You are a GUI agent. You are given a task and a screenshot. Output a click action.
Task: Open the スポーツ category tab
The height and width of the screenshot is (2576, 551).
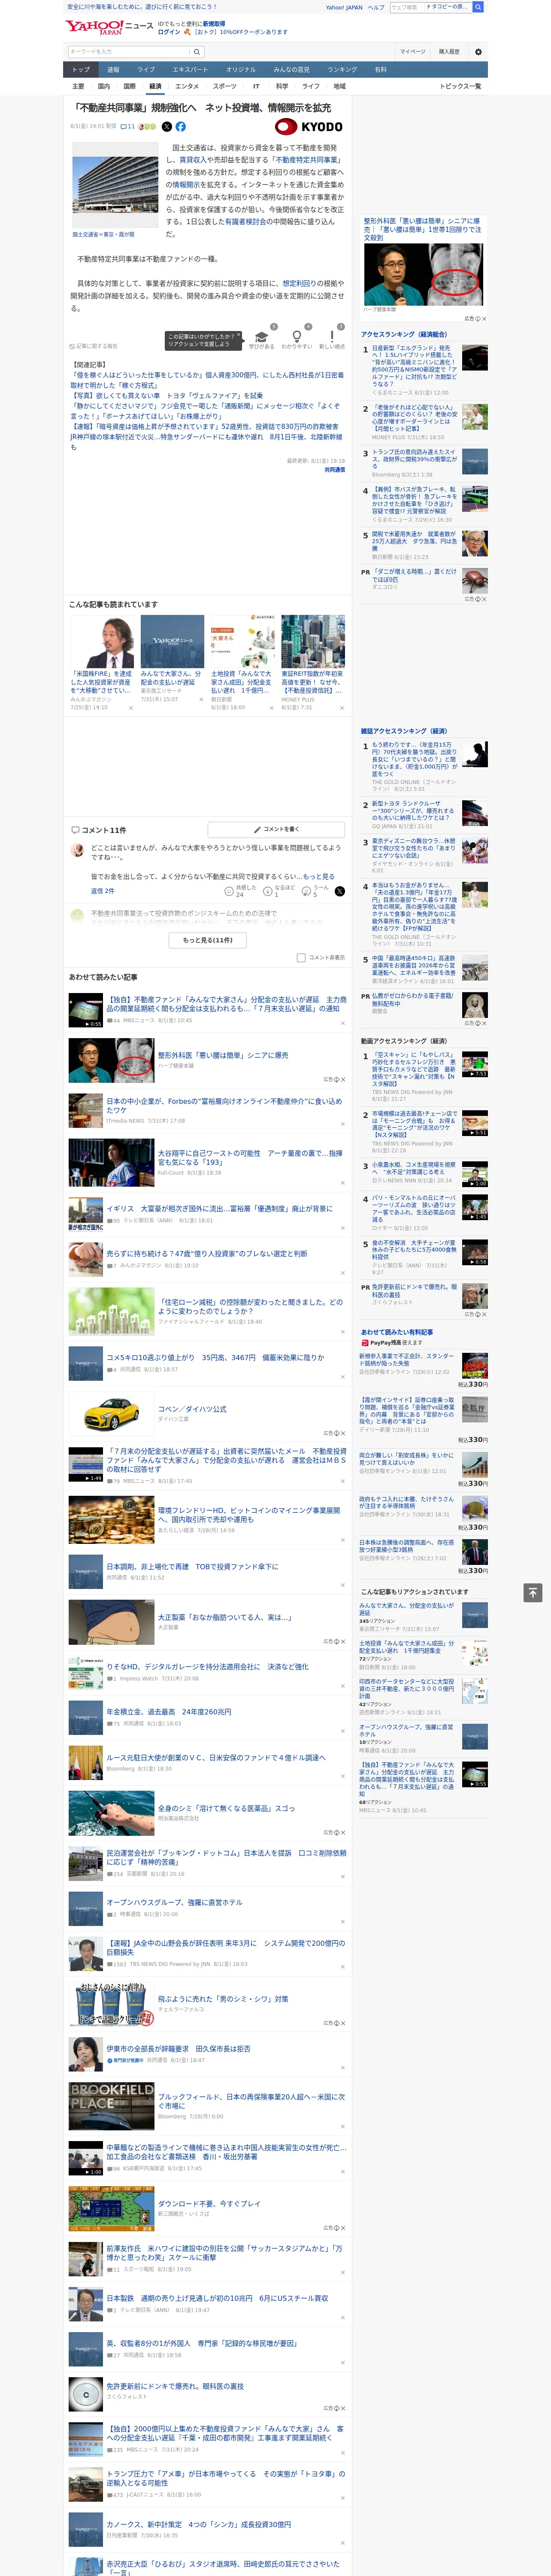pos(225,86)
